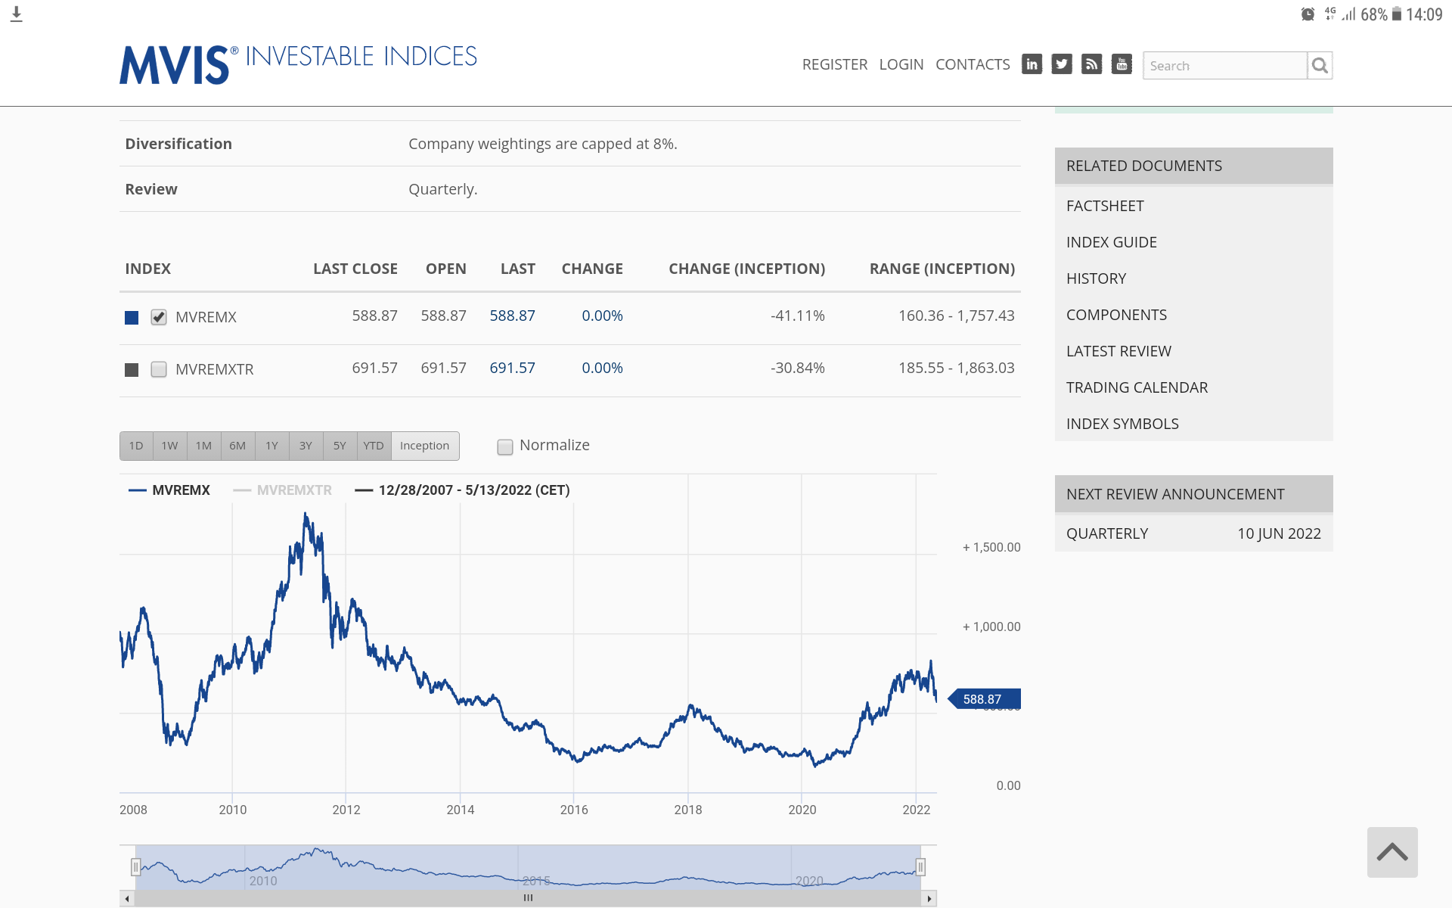Select the 3Y chart range
1452x908 pixels.
pyautogui.click(x=306, y=446)
